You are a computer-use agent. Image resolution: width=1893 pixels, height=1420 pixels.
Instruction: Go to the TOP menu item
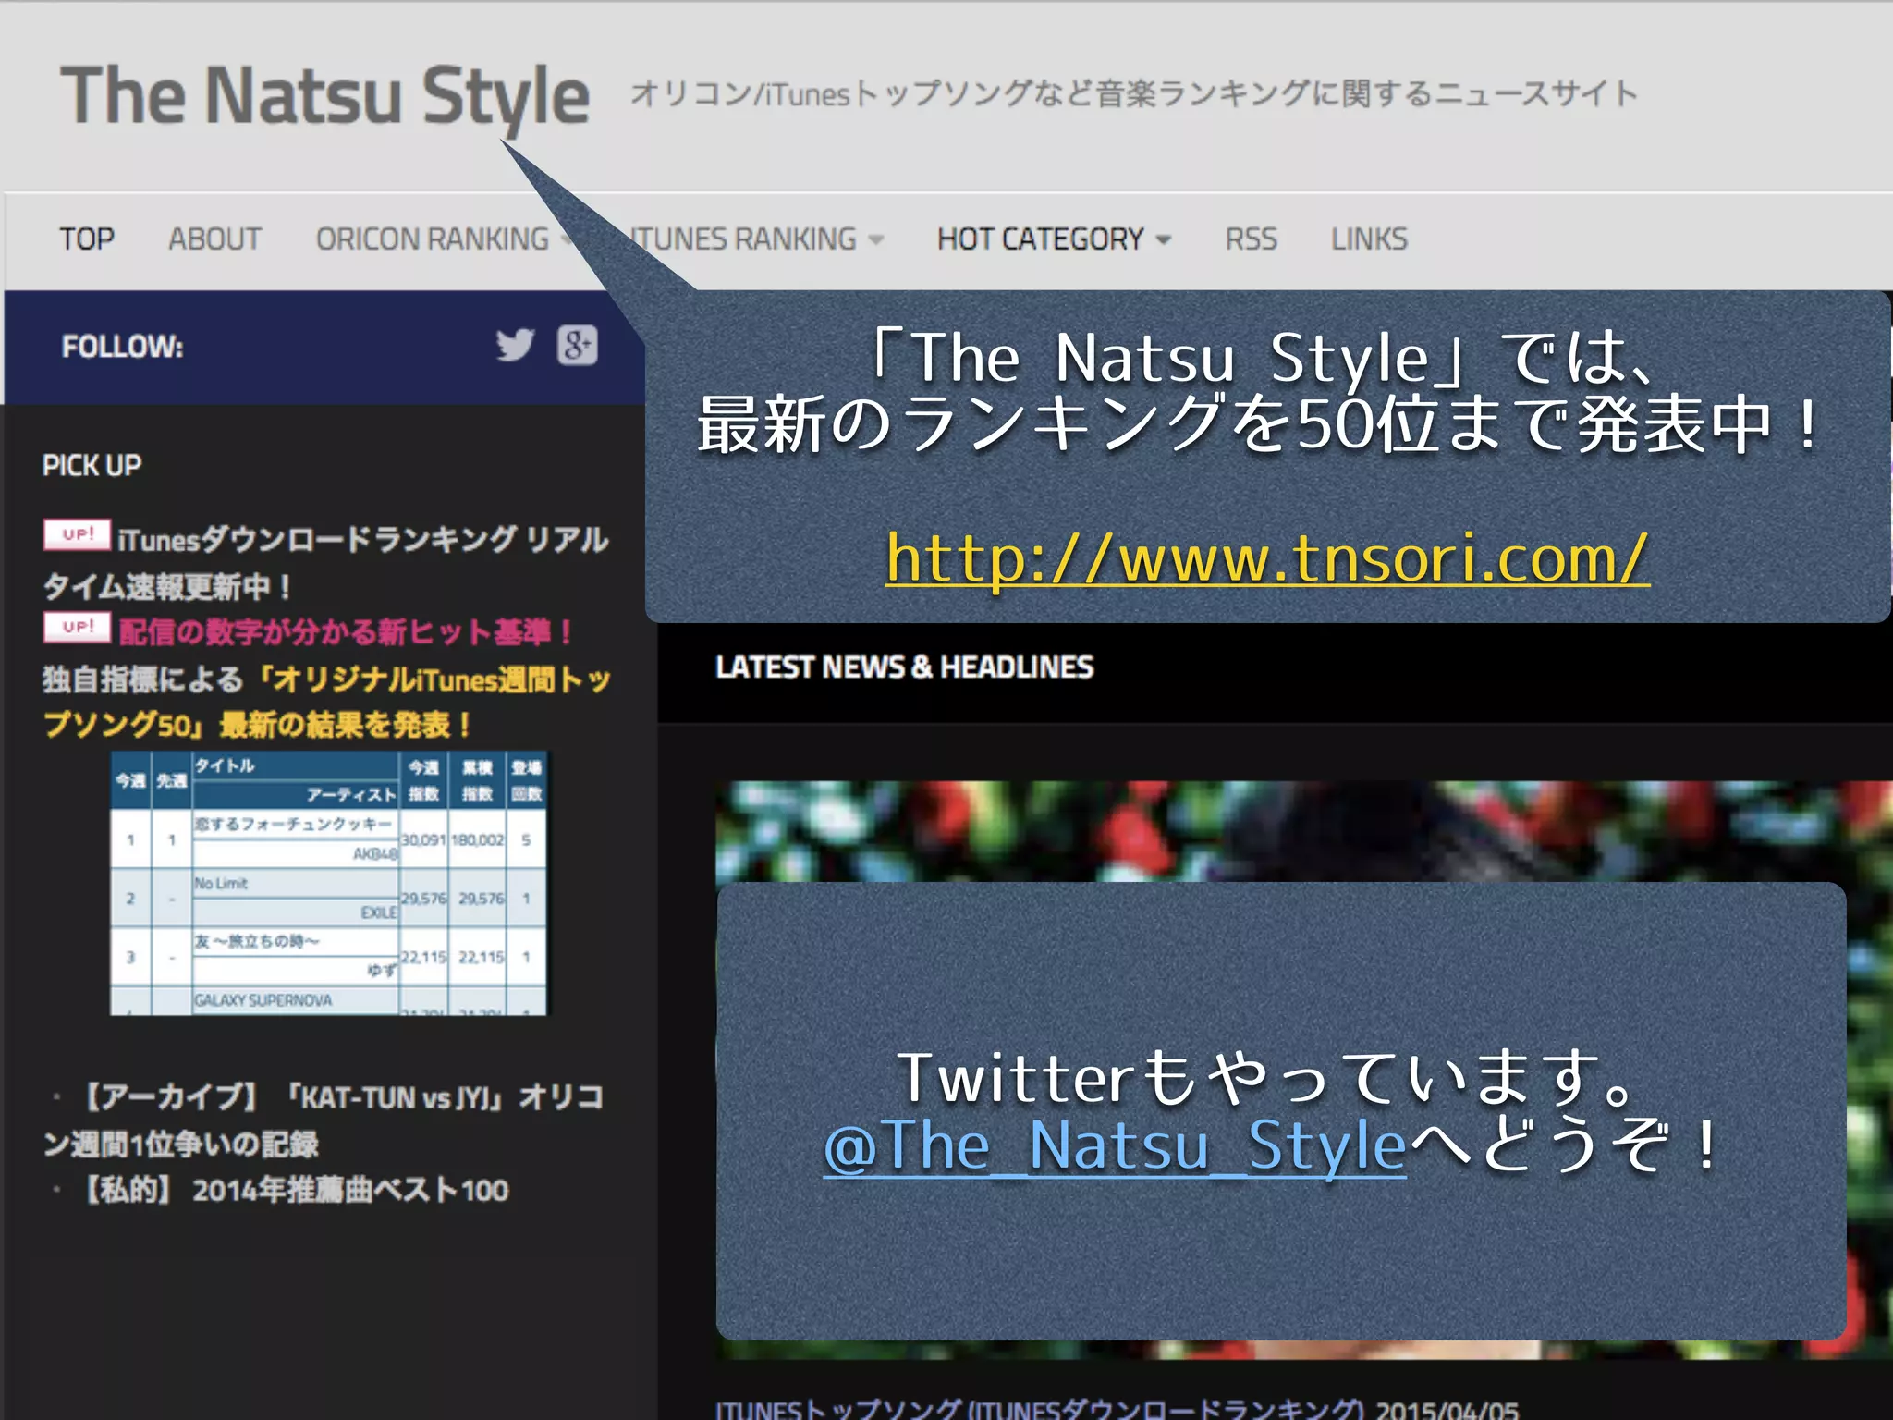tap(87, 239)
